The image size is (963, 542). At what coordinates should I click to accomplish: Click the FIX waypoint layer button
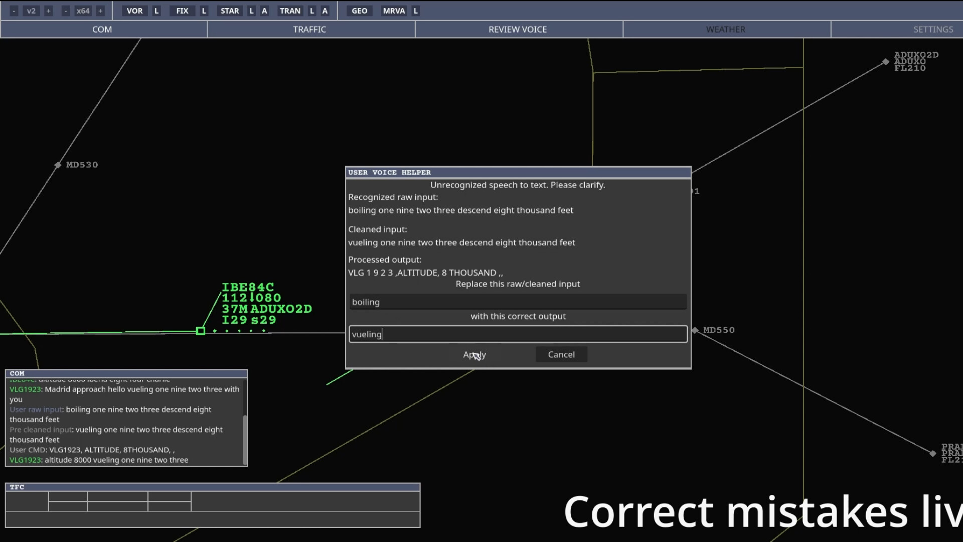point(182,11)
